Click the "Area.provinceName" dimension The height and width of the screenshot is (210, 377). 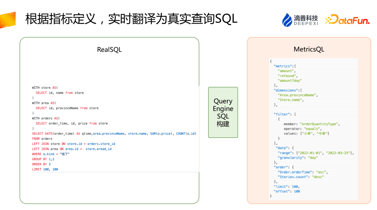[298, 95]
